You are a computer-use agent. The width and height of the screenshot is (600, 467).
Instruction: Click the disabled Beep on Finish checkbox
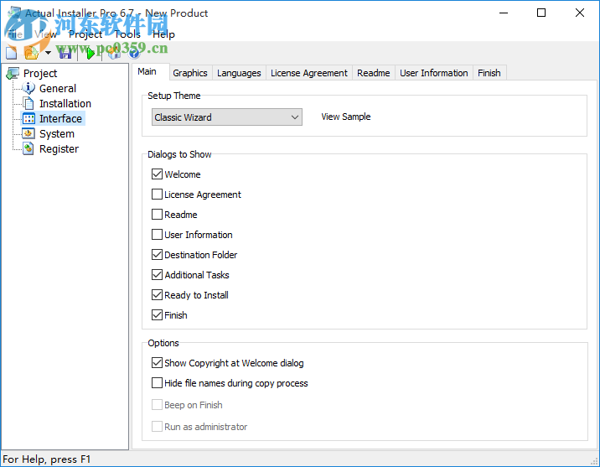[157, 405]
